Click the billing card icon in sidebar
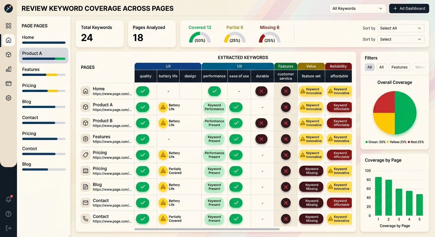 8,83
